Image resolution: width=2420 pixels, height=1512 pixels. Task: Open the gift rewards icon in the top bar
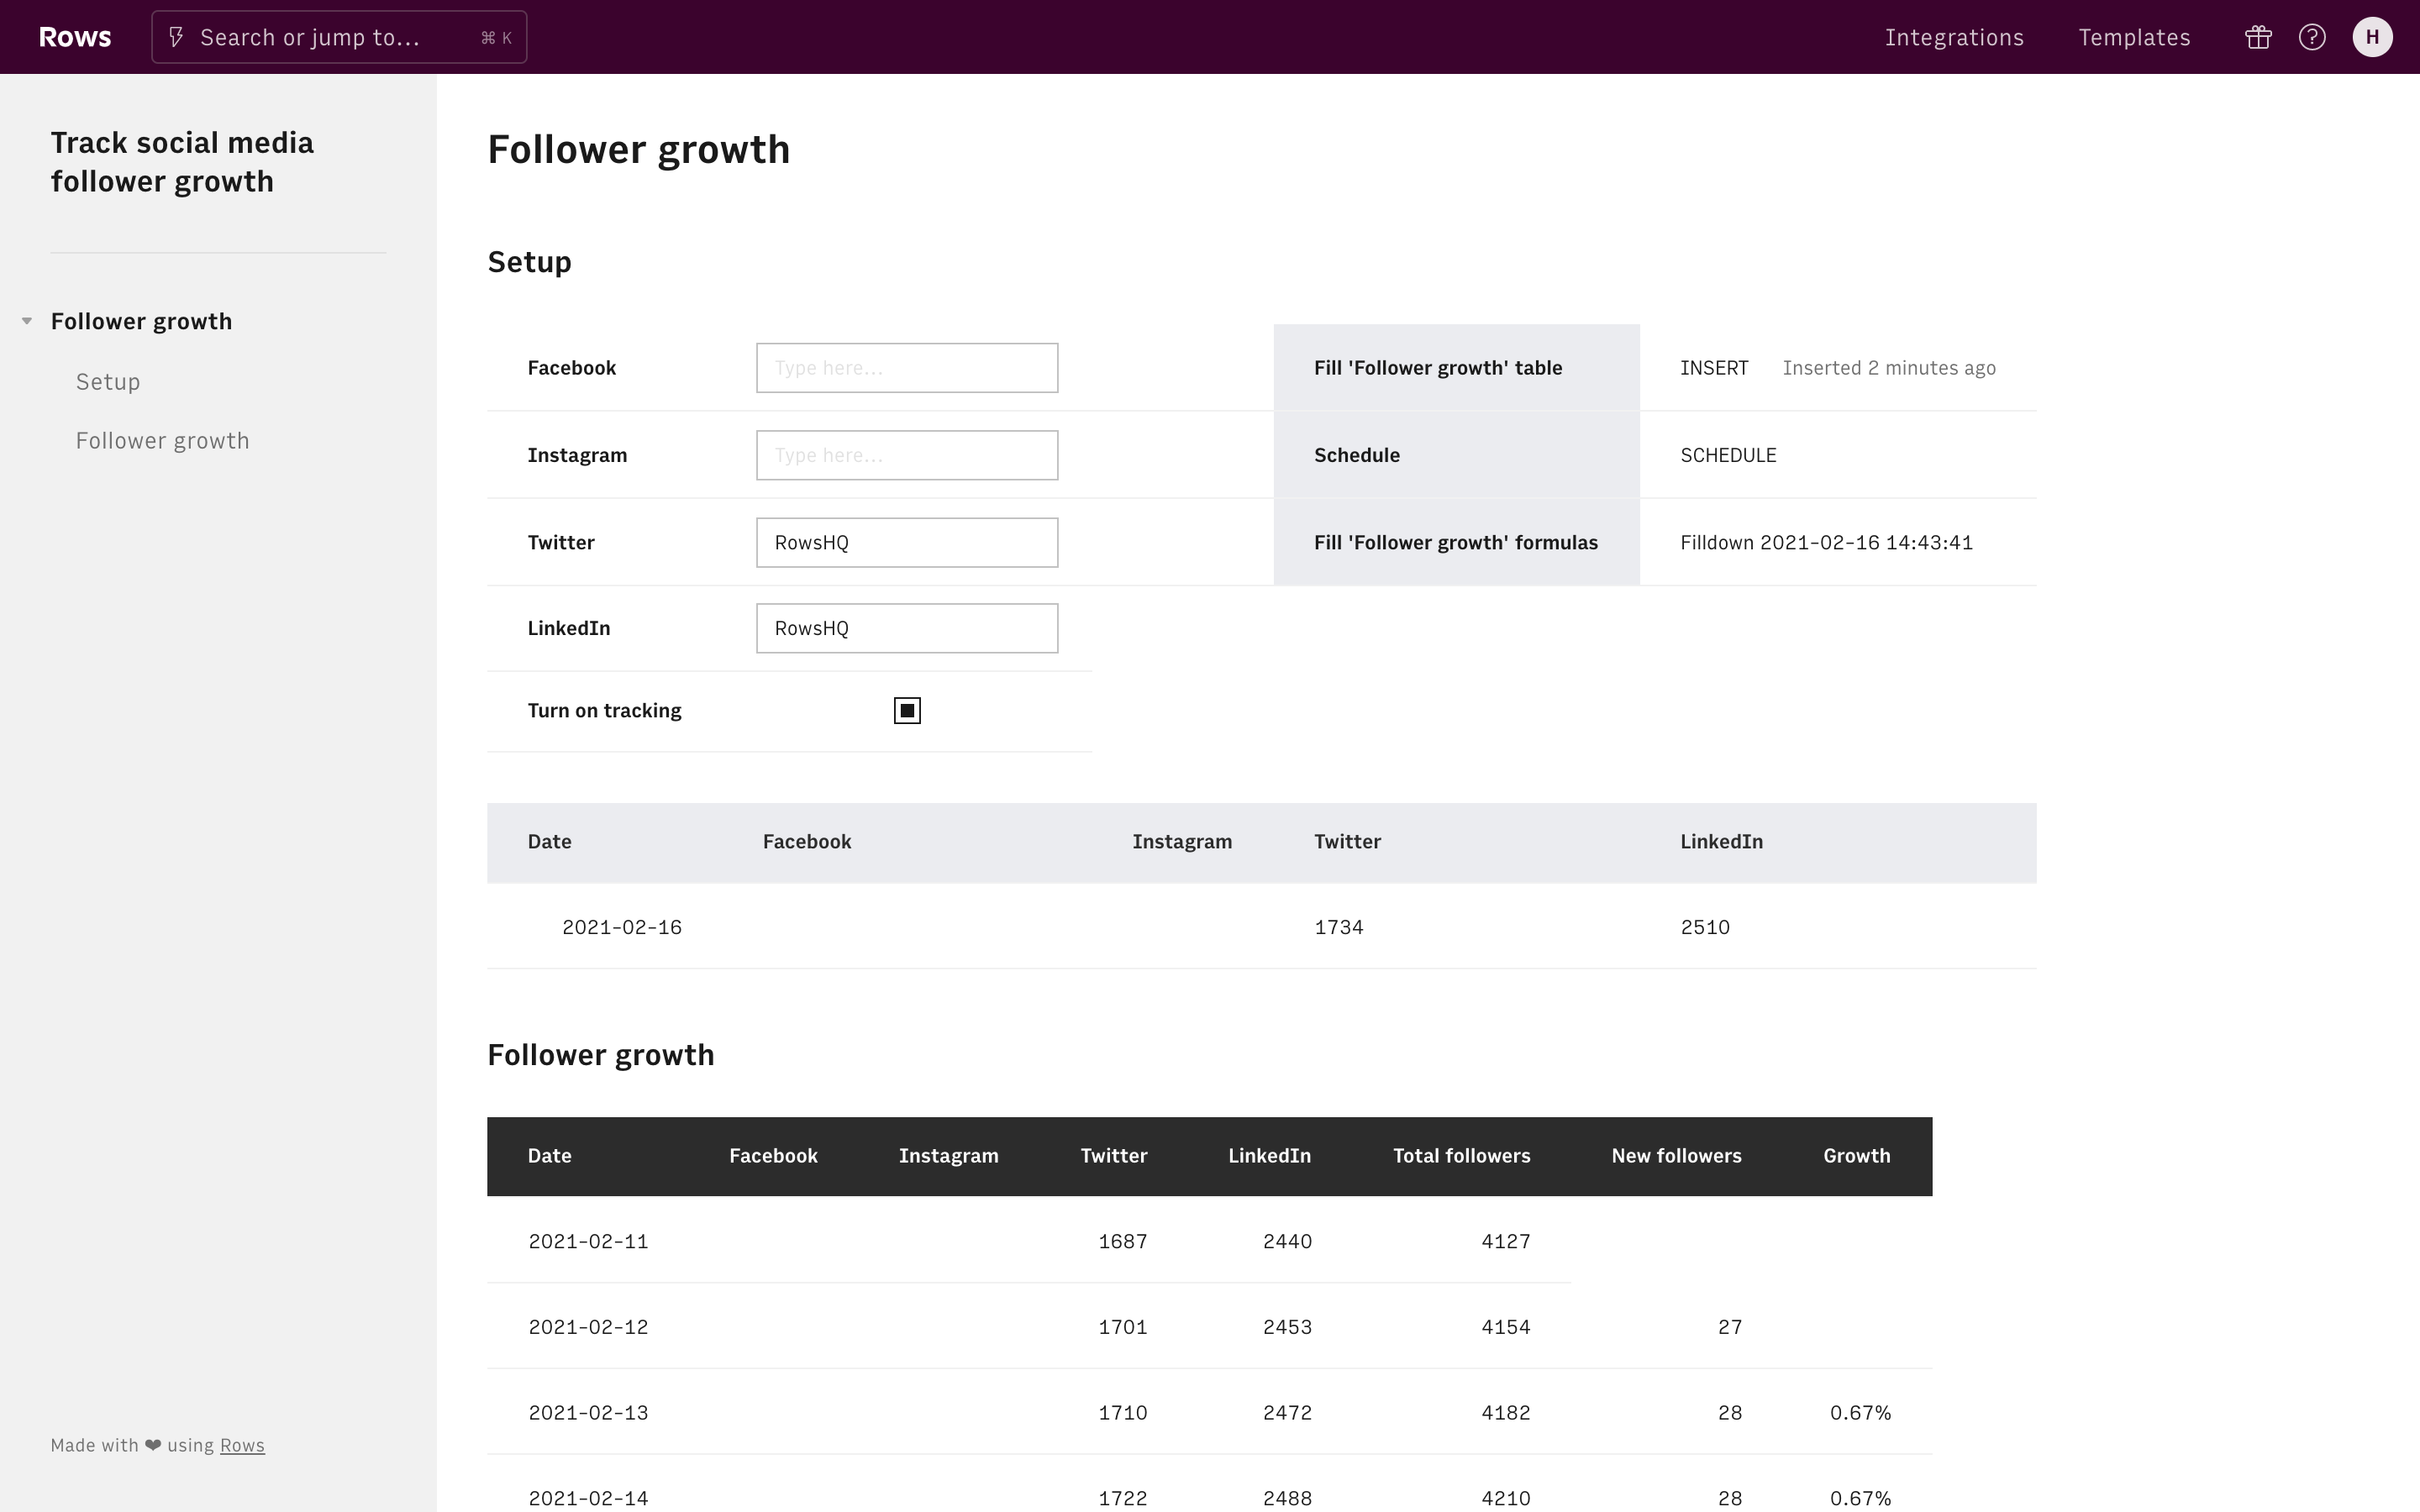(2257, 37)
